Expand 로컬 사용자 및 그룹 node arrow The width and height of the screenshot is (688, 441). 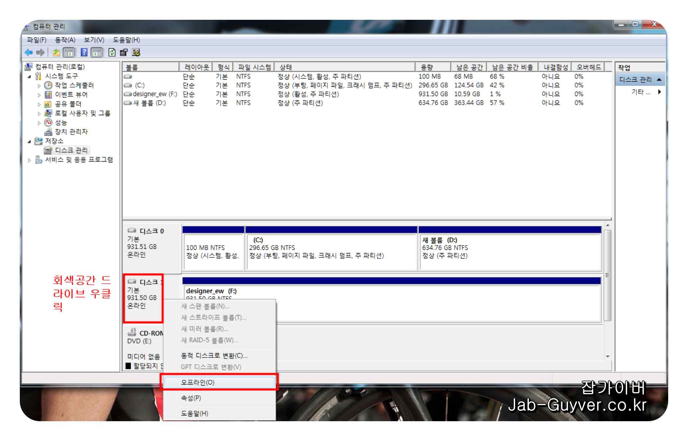[x=39, y=114]
